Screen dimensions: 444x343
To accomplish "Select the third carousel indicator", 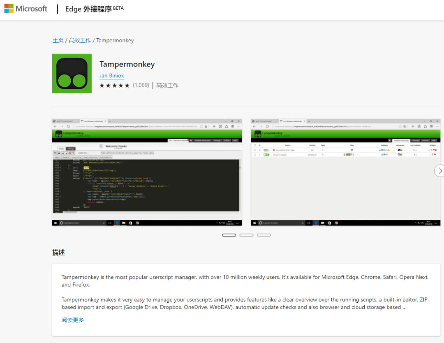I will [x=264, y=235].
